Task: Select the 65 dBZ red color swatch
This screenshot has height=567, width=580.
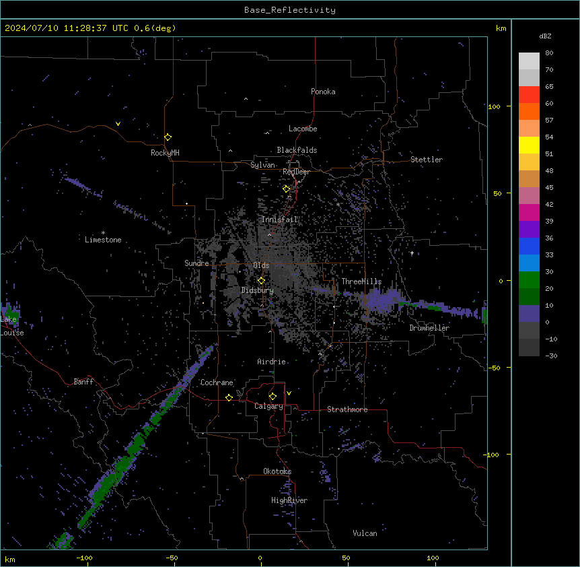Action: pyautogui.click(x=529, y=94)
